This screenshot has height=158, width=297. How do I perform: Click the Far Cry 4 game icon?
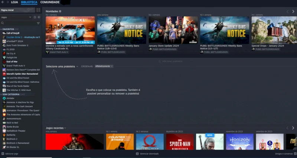(4, 53)
